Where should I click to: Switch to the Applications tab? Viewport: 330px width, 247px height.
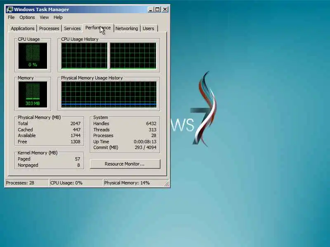(x=23, y=28)
